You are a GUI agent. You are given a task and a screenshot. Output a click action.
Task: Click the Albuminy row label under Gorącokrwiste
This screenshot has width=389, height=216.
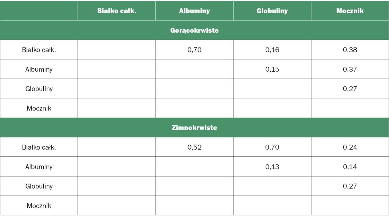click(39, 69)
